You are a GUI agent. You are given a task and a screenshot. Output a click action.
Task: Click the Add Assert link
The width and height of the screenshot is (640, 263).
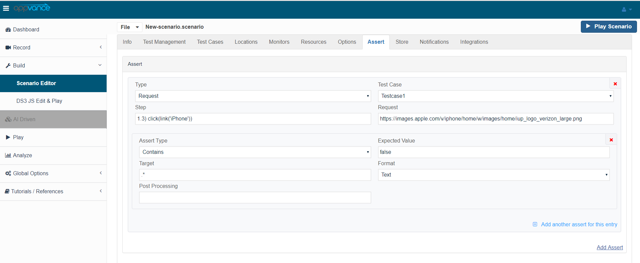609,247
